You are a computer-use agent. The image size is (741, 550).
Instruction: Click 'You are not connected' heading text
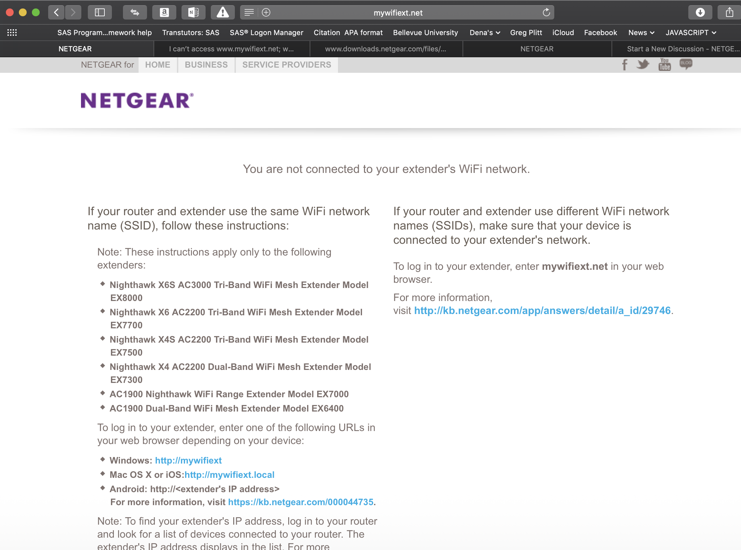pyautogui.click(x=386, y=169)
